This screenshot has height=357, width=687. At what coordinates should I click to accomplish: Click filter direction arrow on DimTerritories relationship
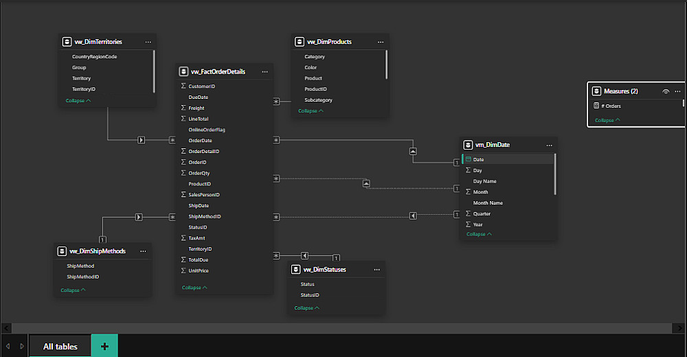coord(141,140)
